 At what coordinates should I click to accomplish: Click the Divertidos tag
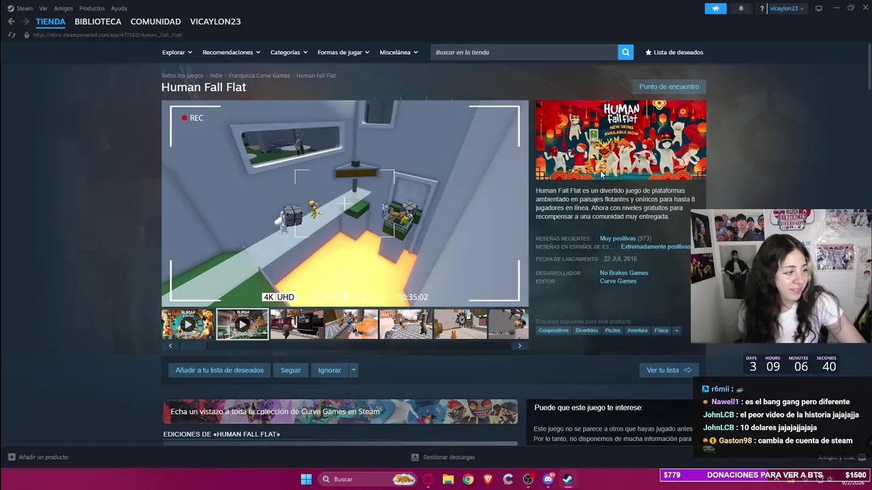pos(587,330)
